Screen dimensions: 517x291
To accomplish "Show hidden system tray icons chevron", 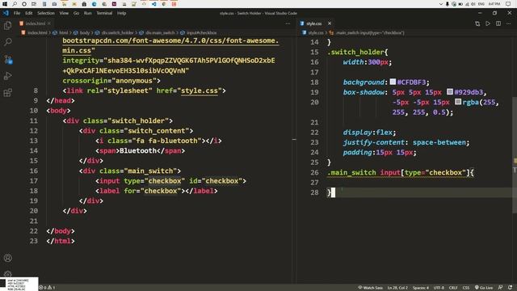I will [441, 4].
